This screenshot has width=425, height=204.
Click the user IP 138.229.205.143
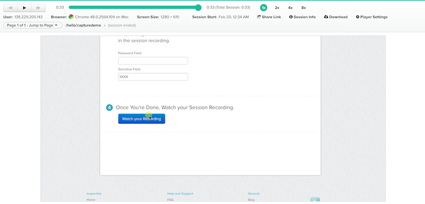(x=29, y=17)
